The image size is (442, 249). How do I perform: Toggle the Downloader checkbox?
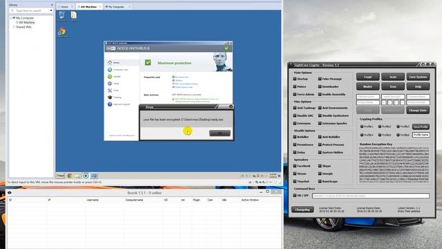320,86
